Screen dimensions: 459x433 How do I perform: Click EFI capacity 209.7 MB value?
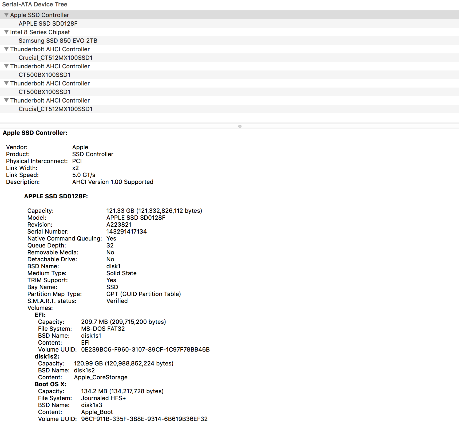coord(124,322)
